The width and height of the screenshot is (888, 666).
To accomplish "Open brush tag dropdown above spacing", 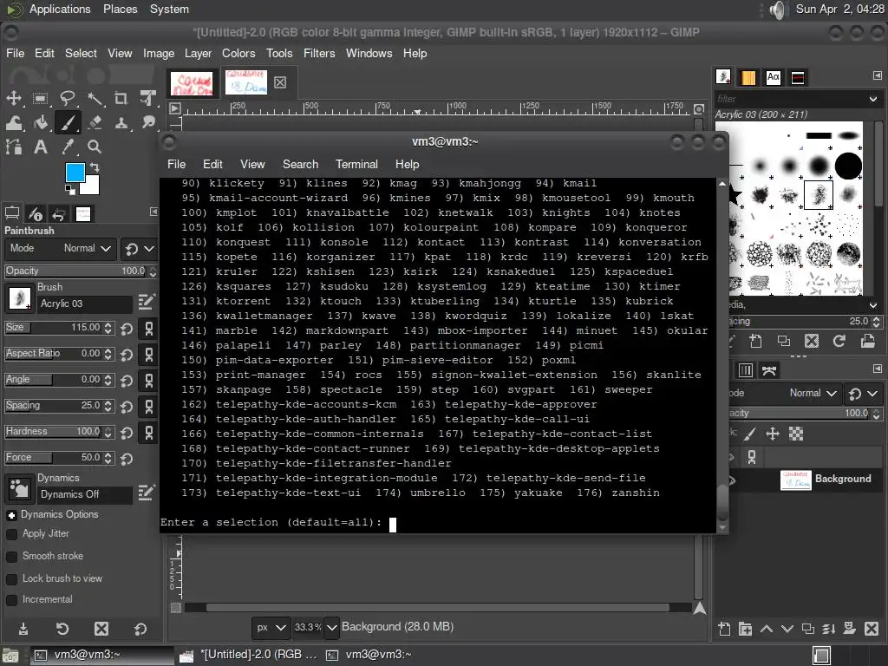I will (x=873, y=305).
